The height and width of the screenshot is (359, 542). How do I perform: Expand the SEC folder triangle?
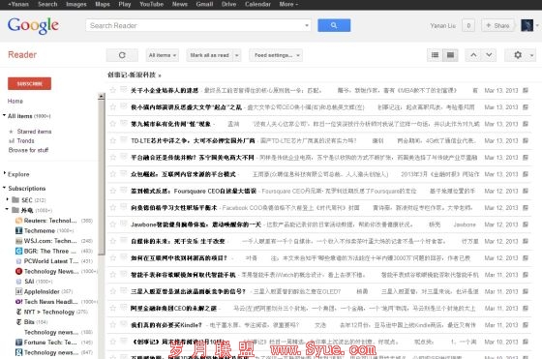click(8, 199)
